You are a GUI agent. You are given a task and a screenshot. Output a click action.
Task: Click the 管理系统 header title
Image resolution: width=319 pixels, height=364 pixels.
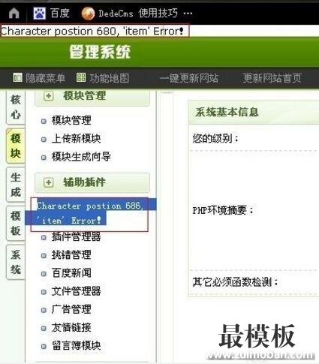click(x=100, y=52)
